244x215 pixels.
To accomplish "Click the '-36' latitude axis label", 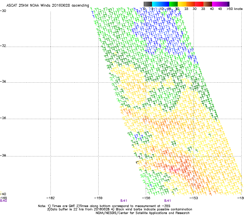I will (x=3, y=118).
